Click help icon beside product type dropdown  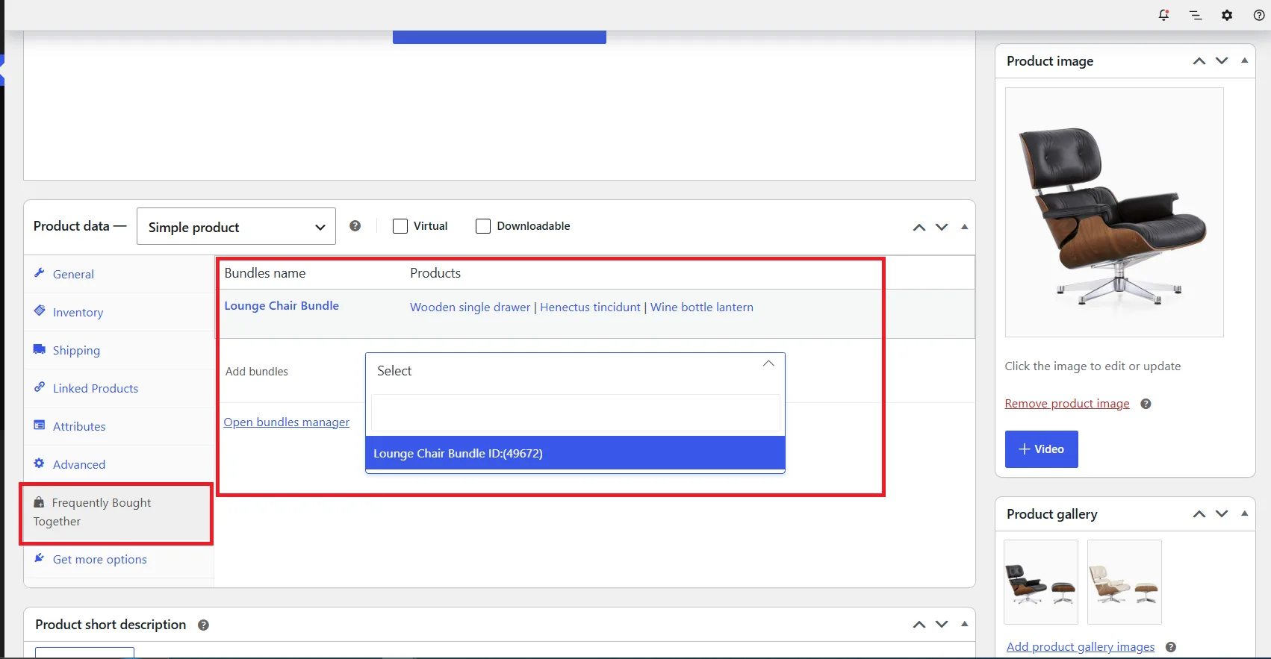point(355,226)
